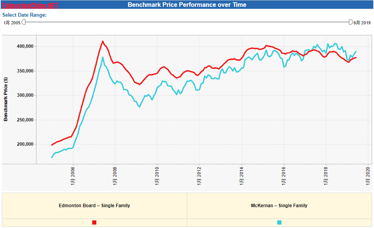
Task: Click the end handle at 6月 2019
Action: click(x=351, y=22)
